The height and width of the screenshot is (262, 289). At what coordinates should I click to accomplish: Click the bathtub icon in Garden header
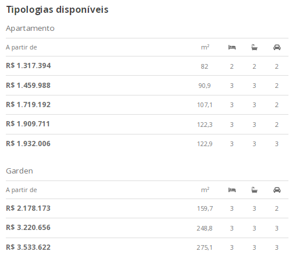(254, 190)
